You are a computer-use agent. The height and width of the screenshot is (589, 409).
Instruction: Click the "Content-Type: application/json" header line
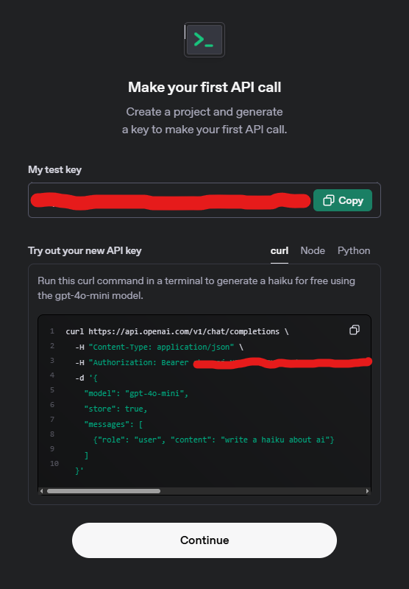tap(160, 347)
